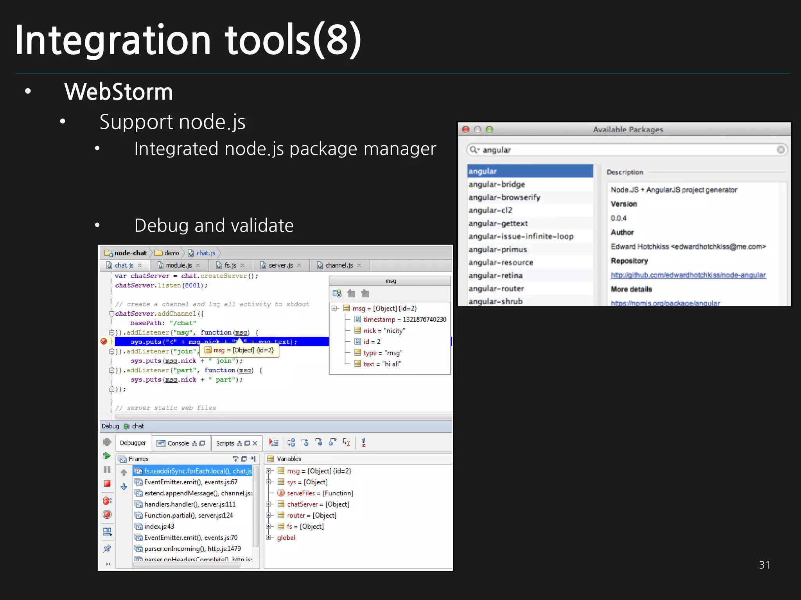
Task: Expand more debug sidebar actions chevron
Action: [x=108, y=564]
